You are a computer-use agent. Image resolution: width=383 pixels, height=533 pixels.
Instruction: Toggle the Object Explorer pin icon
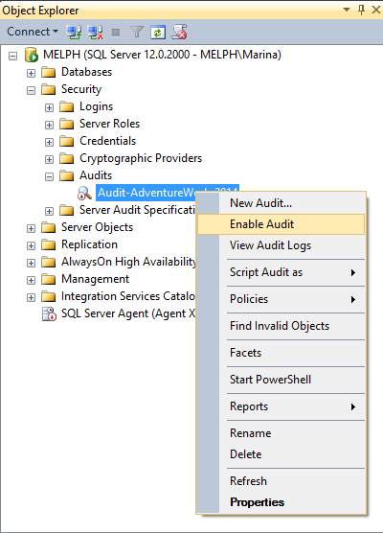pos(362,10)
